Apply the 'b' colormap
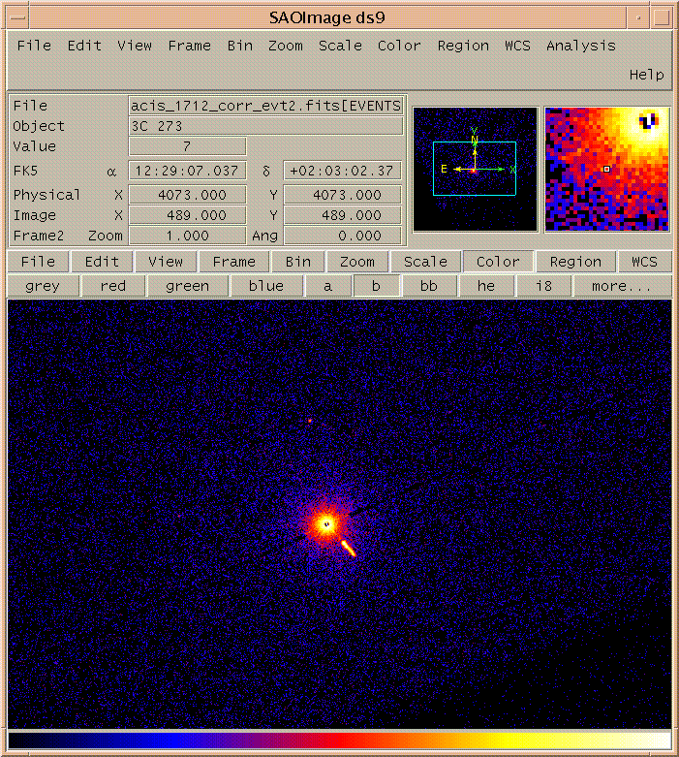This screenshot has height=757, width=679. [376, 286]
